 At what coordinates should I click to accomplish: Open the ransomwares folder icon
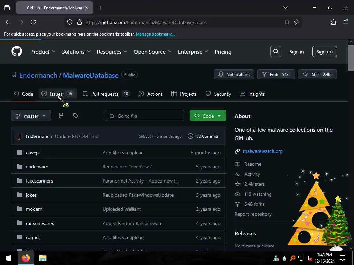[20, 223]
